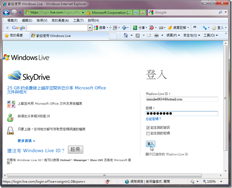This screenshot has width=232, height=188.
Task: Close the Google Toolbar with X
Action: tap(7, 28)
